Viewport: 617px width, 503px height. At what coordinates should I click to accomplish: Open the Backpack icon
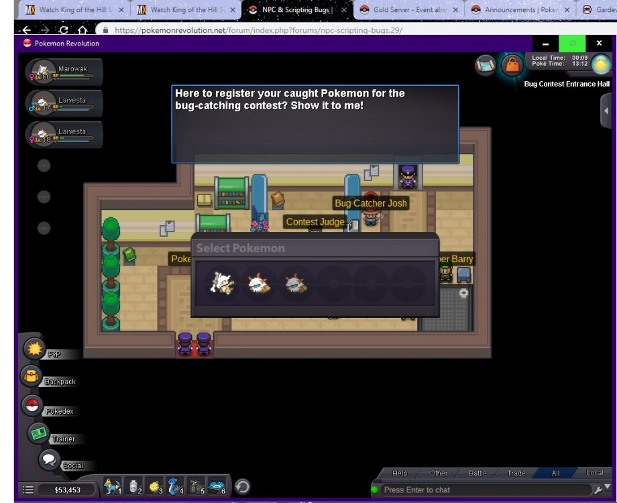31,377
